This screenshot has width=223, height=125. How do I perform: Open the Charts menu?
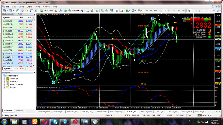(29, 7)
